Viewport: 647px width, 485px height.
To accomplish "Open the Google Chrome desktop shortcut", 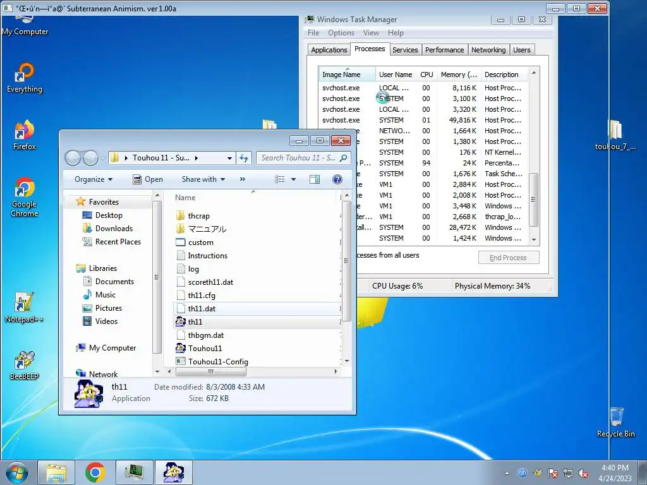I will pos(25,197).
